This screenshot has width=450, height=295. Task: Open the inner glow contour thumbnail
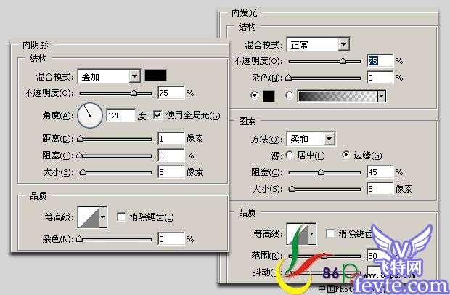[x=298, y=233]
